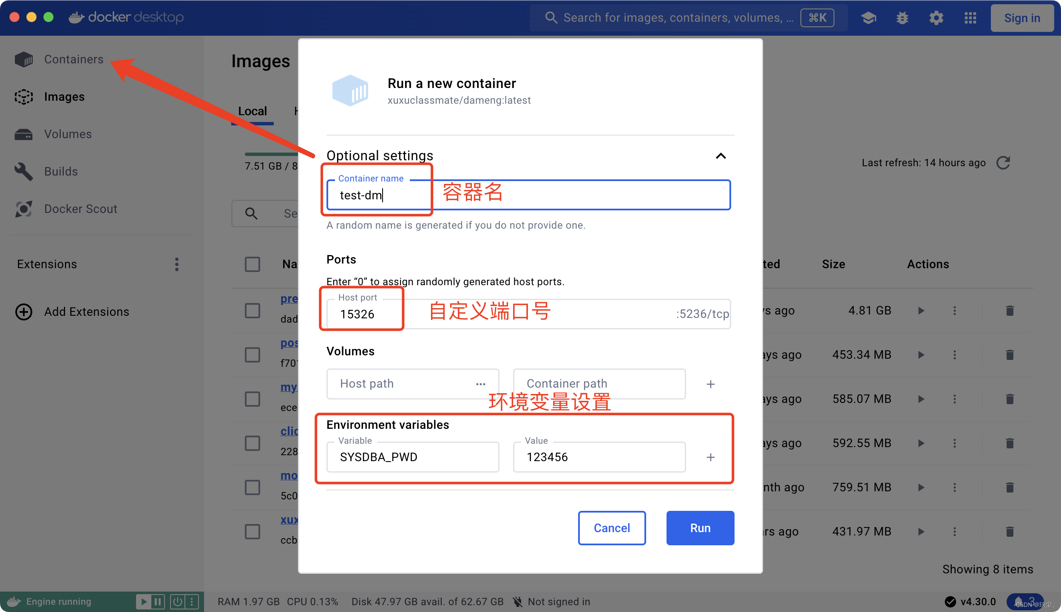Image resolution: width=1061 pixels, height=612 pixels.
Task: Delete the 585.07 MB image
Action: [1010, 399]
